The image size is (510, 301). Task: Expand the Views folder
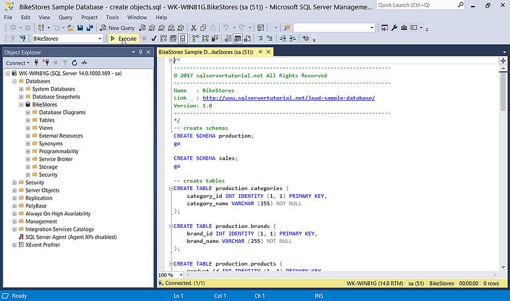tap(28, 128)
